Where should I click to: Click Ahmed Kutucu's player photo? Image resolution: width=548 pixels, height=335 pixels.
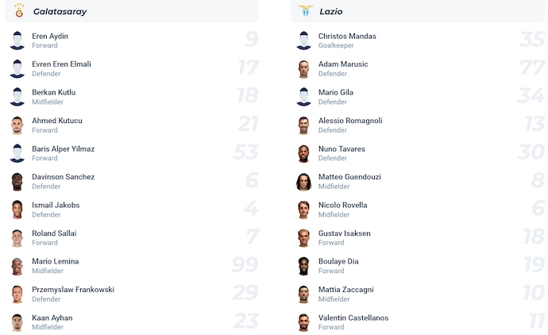click(17, 125)
